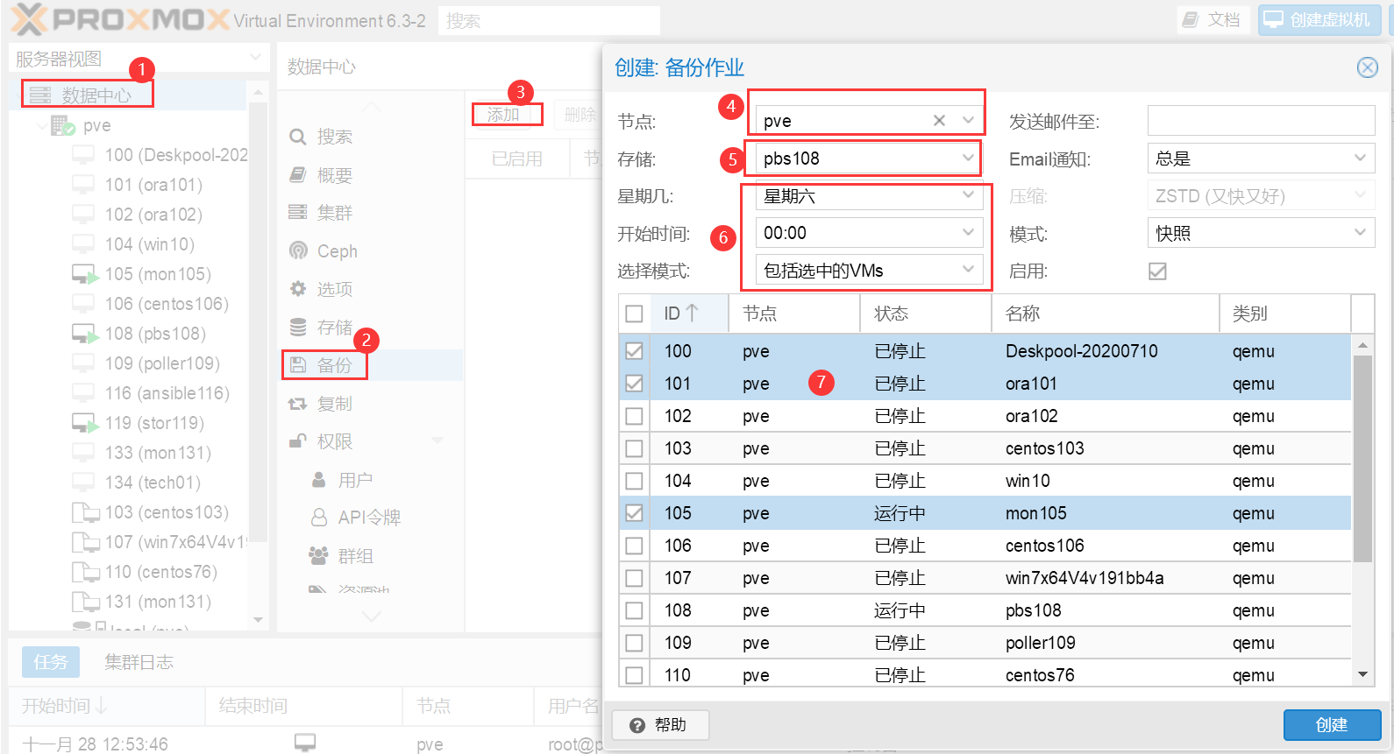Toggle the select-all checkbox in VM table header

[635, 314]
